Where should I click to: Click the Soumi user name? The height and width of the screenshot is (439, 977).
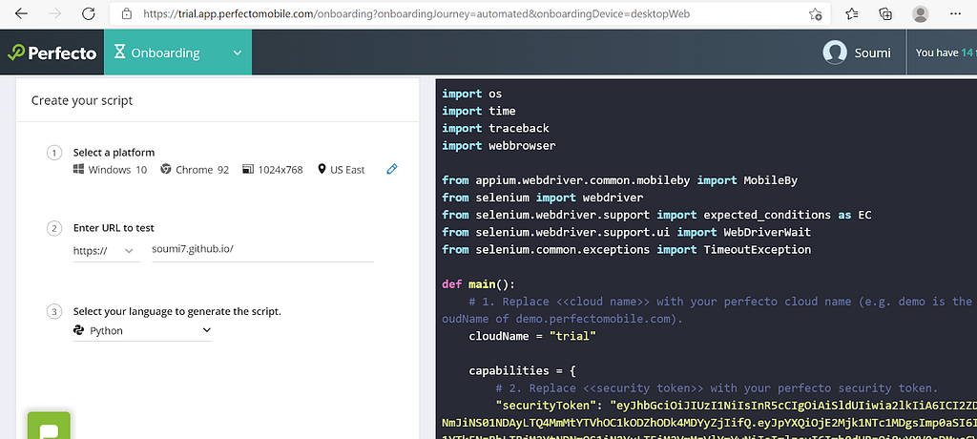(873, 53)
